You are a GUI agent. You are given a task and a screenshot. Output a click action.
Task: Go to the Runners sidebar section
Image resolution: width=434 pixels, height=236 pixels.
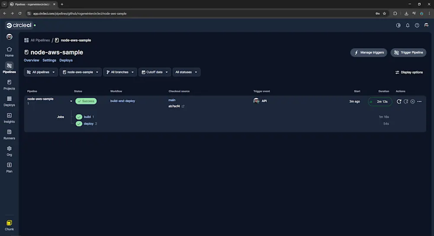(9, 135)
